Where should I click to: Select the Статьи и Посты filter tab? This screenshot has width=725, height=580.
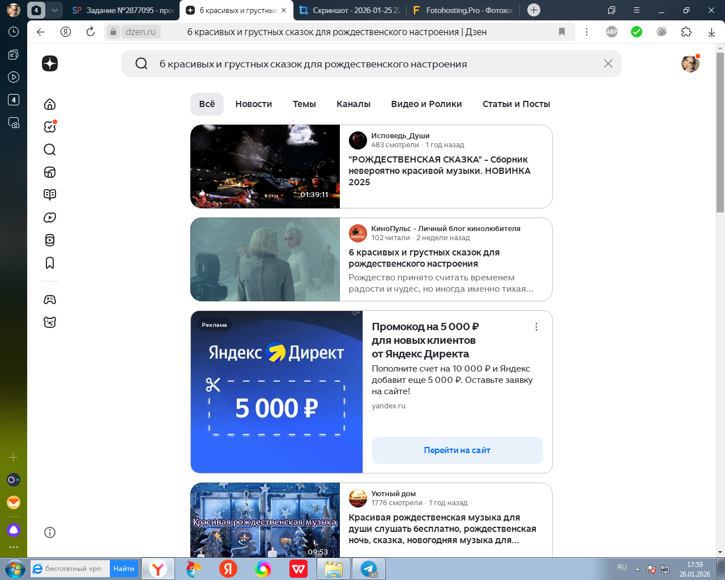click(x=517, y=104)
